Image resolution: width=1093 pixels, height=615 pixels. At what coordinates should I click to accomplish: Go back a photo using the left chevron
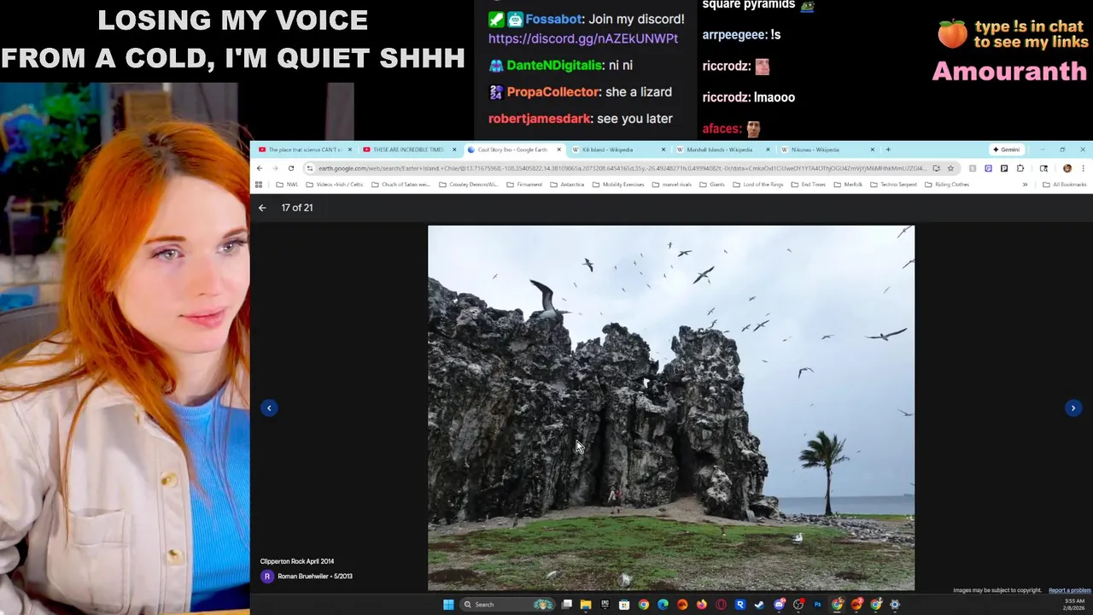pos(269,408)
